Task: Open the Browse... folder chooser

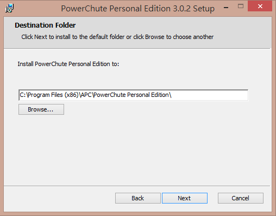Action: [x=41, y=109]
